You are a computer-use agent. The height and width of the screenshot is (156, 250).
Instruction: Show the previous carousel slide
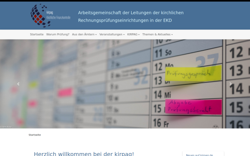[x=18, y=84]
